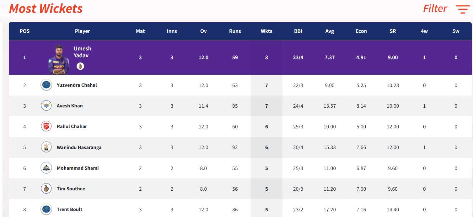
Task: Open Yuzvendra Chahal's player profile
Action: pyautogui.click(x=77, y=85)
